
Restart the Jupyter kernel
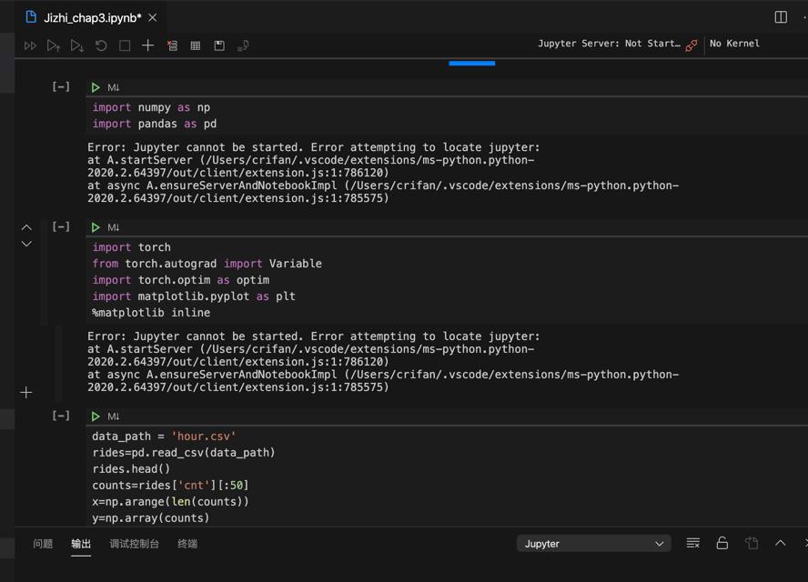(x=101, y=45)
